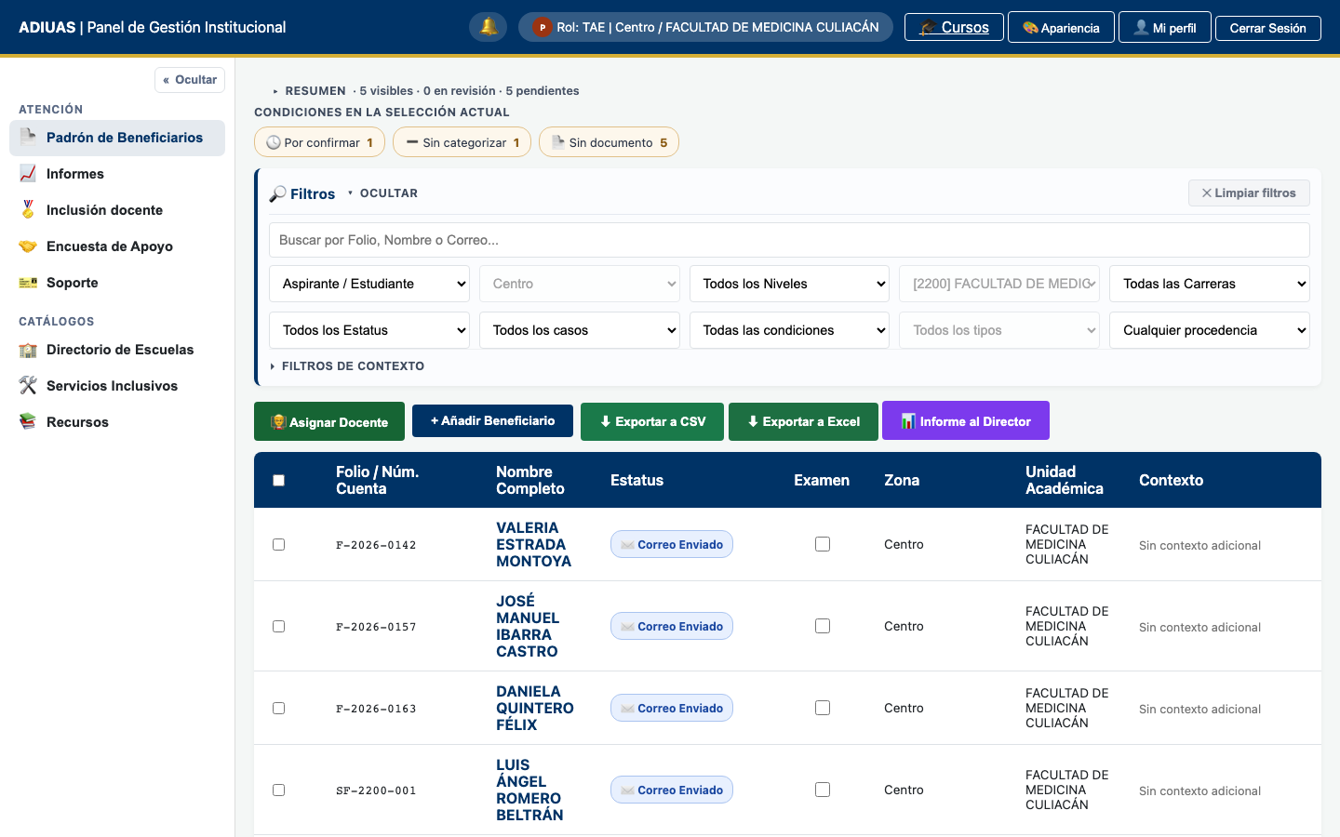Click the Padrón de Beneficiarios sidebar icon
Viewport: 1340px width, 837px height.
(28, 137)
